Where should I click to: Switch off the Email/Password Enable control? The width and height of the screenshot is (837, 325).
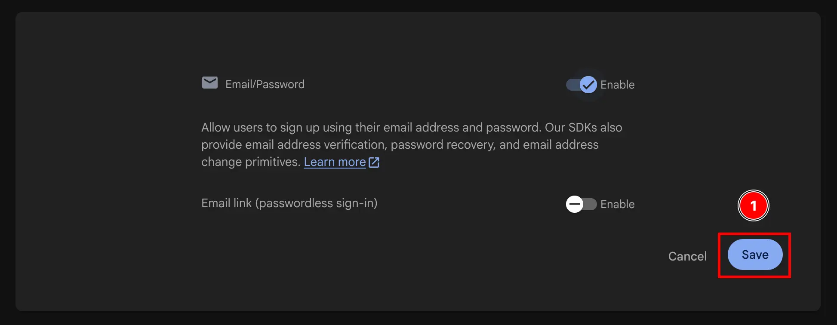tap(581, 85)
